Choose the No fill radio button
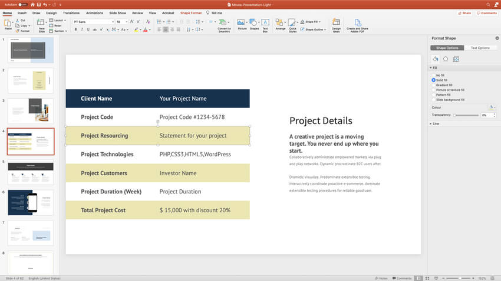The height and width of the screenshot is (281, 501). [x=434, y=75]
